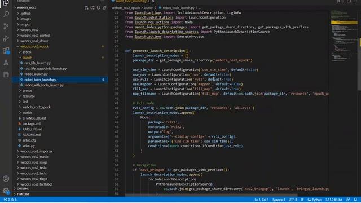Open the activity bar icon below Testing
361x203 pixels.
pos(6,74)
